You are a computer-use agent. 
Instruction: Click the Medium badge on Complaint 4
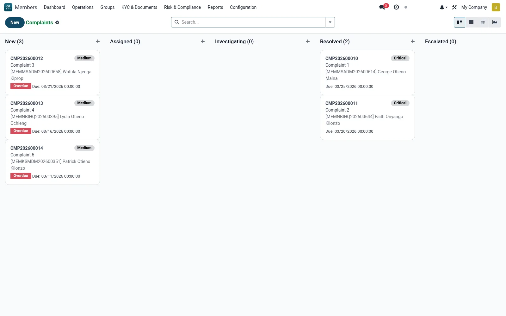pos(84,103)
